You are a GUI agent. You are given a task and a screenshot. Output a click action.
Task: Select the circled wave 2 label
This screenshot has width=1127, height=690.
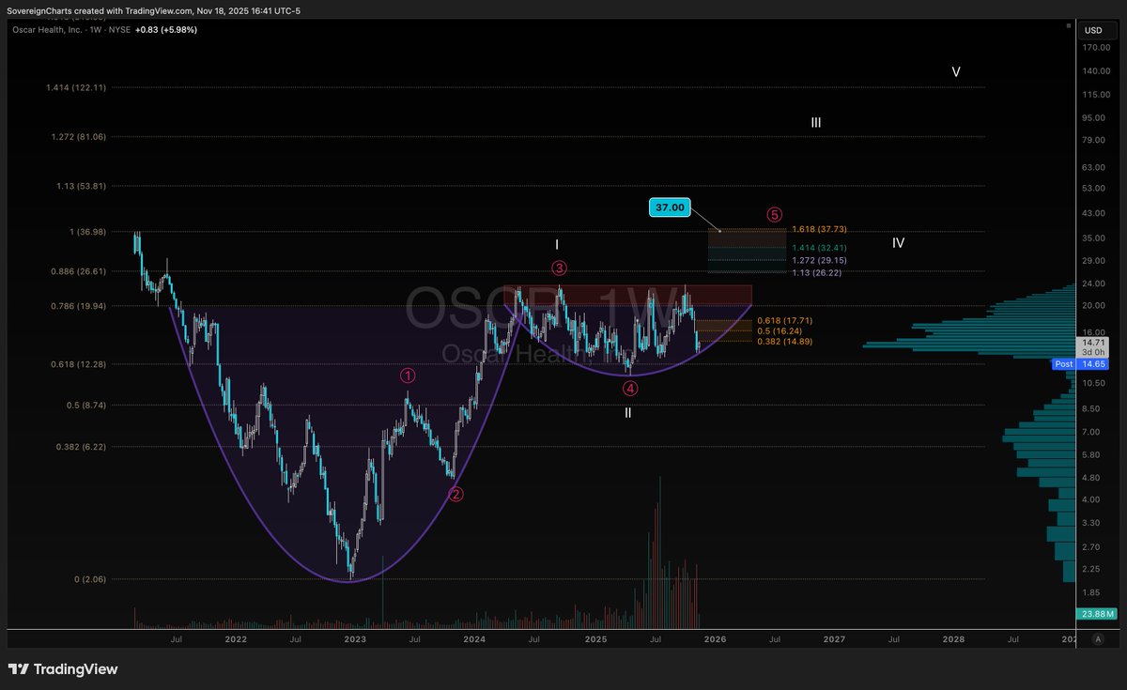coord(455,495)
